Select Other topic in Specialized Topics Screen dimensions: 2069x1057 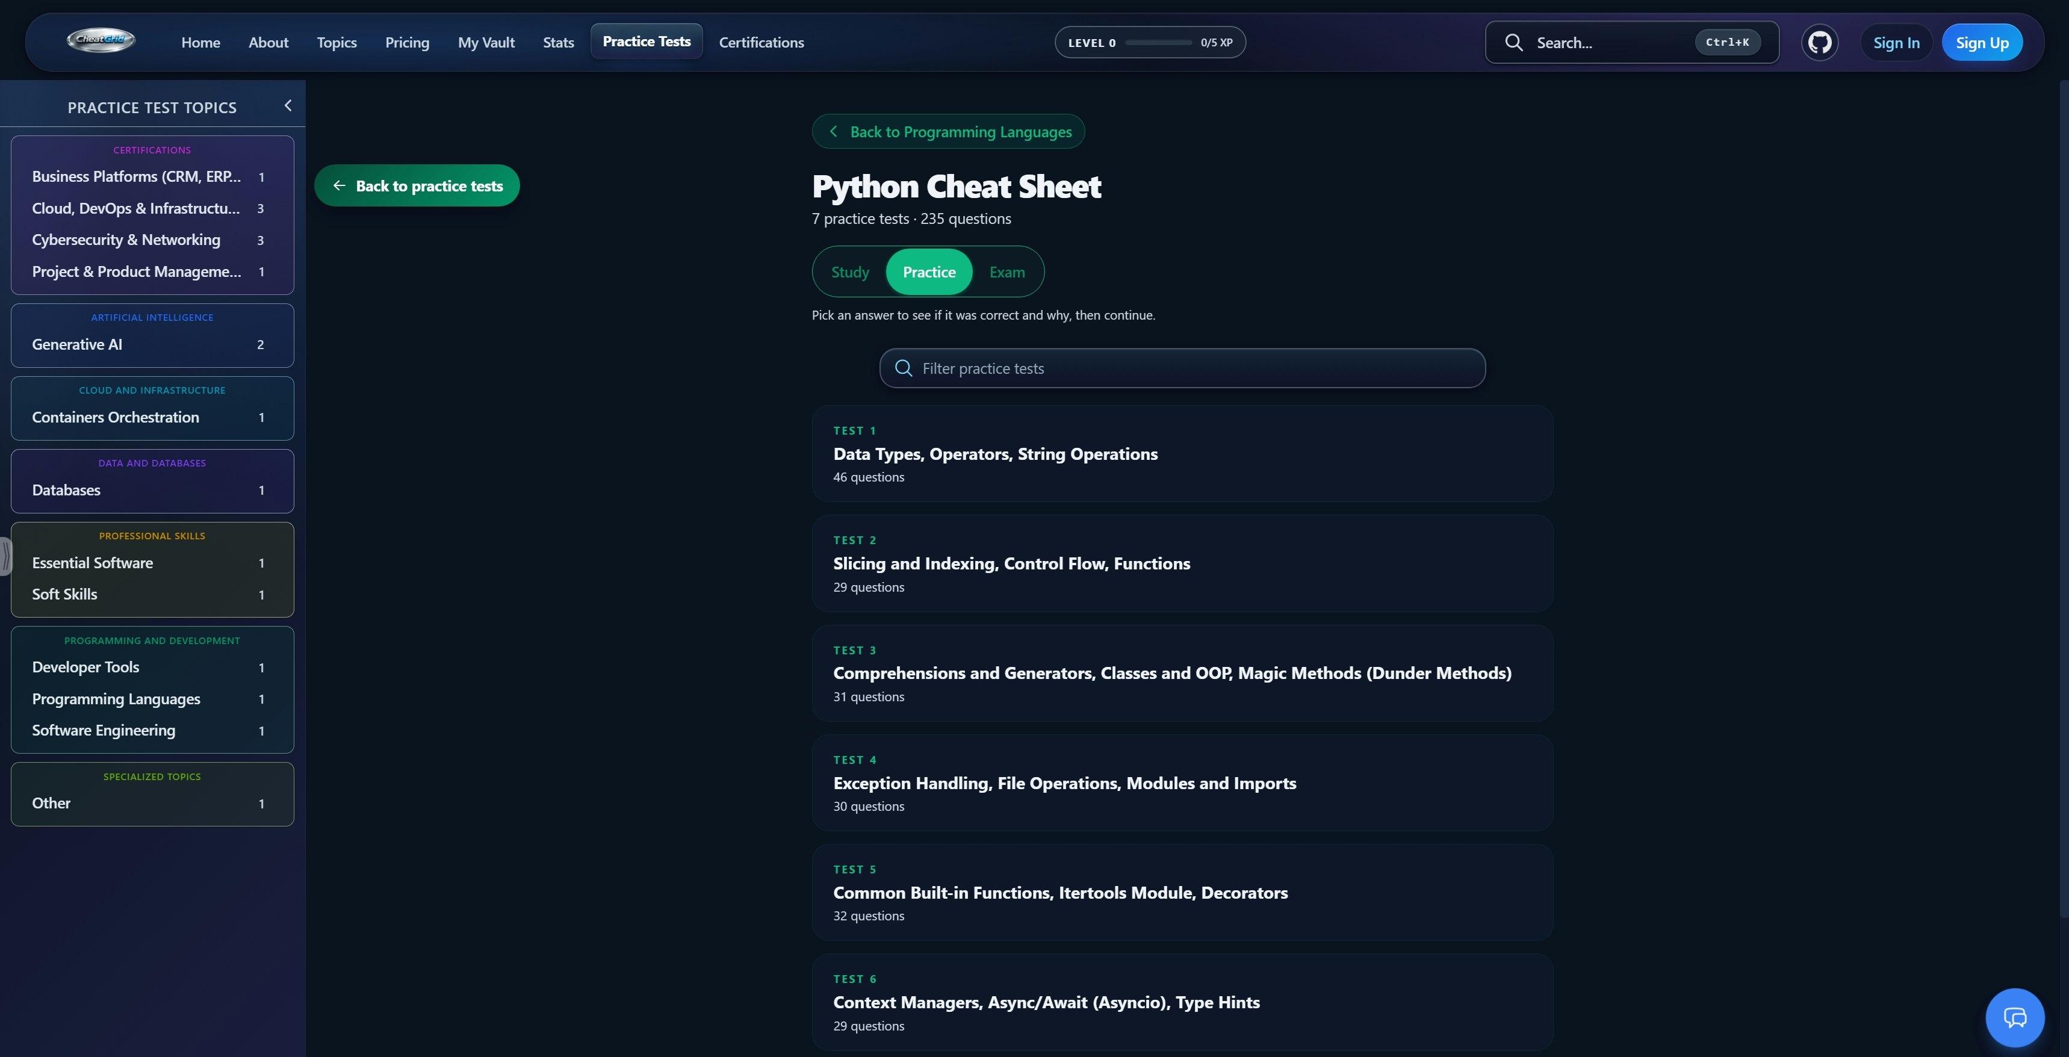(152, 803)
